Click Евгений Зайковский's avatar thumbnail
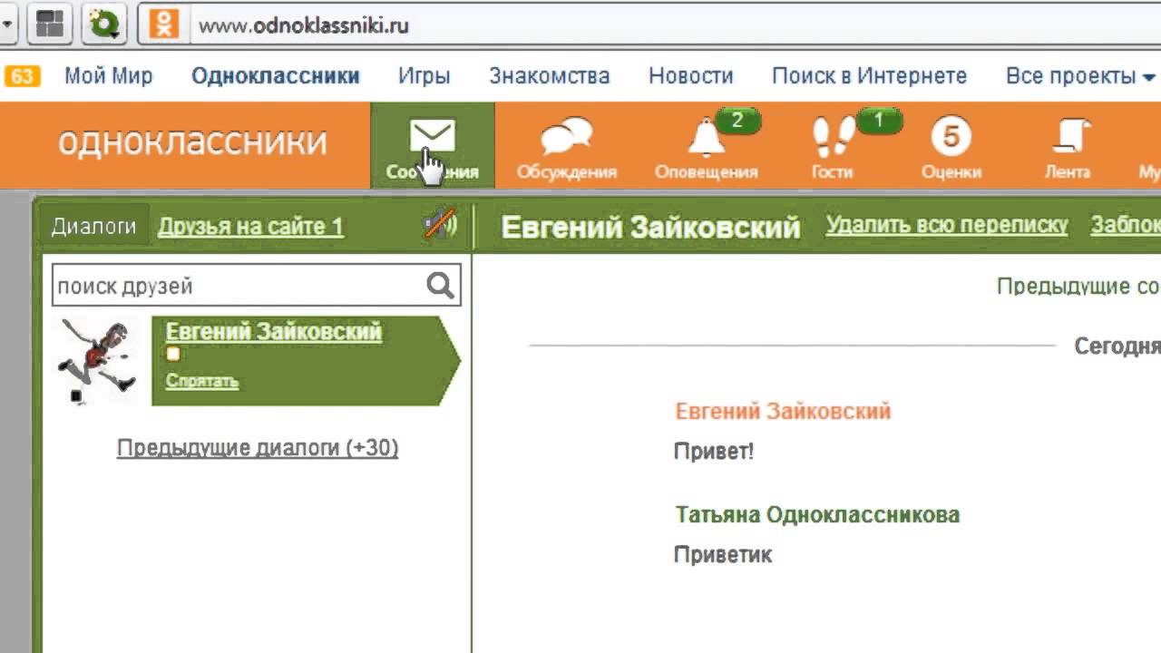The image size is (1161, 653). [x=96, y=361]
